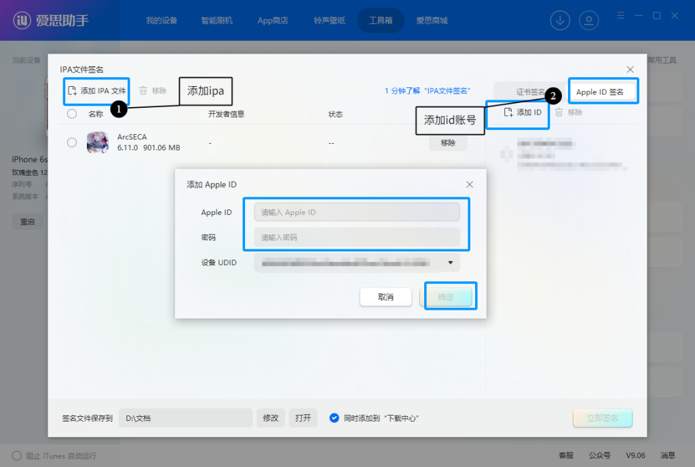Viewport: 695px width, 467px height.
Task: Open the download center icon in the header
Action: tap(560, 20)
